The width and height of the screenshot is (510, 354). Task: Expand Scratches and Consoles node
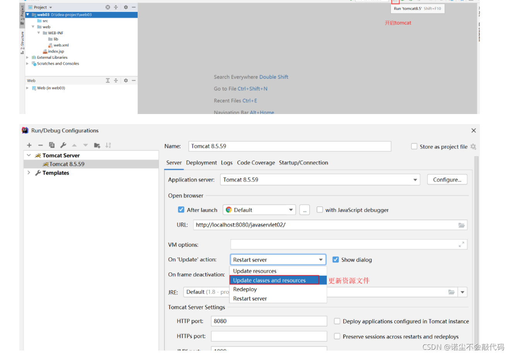coord(27,64)
